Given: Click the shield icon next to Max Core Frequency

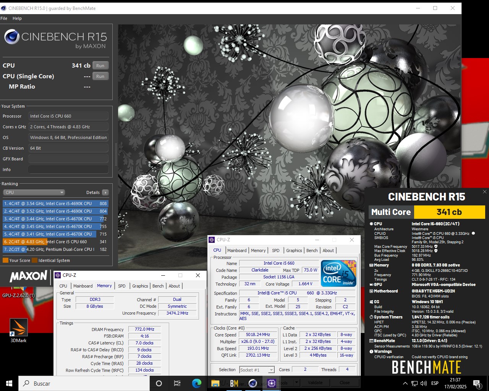Looking at the screenshot, I should click(436, 246).
